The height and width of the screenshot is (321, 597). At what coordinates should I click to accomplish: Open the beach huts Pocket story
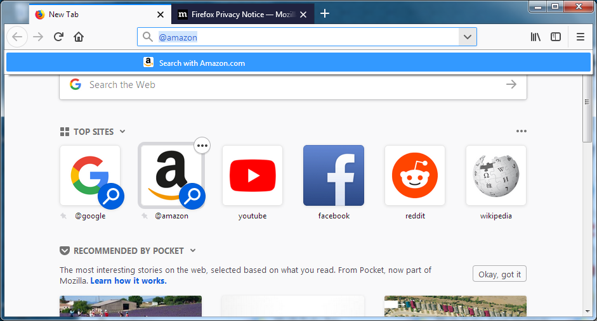click(456, 306)
